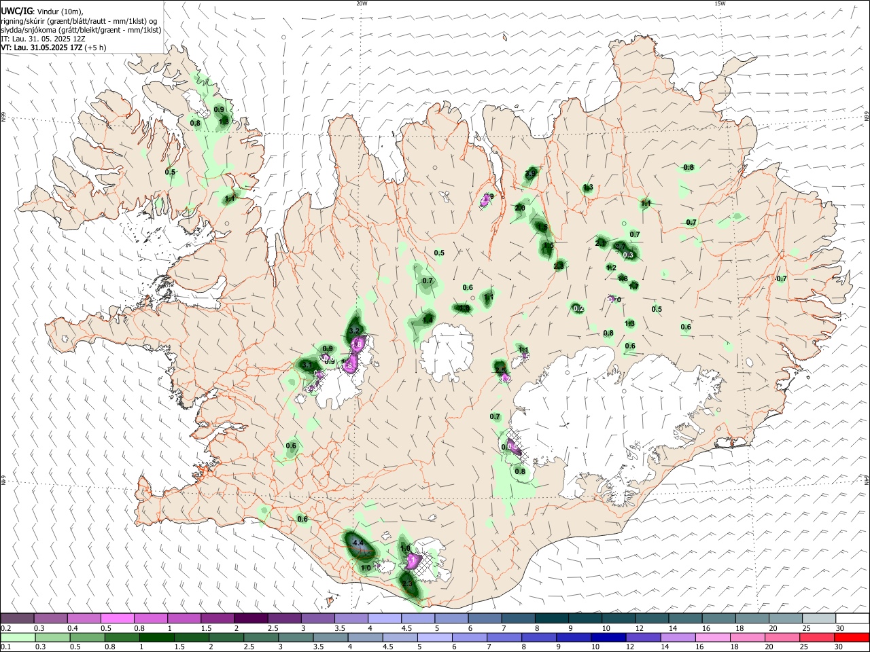The height and width of the screenshot is (652, 870).
Task: Select rain scale swatch between 8 and 9
Action: (x=538, y=638)
